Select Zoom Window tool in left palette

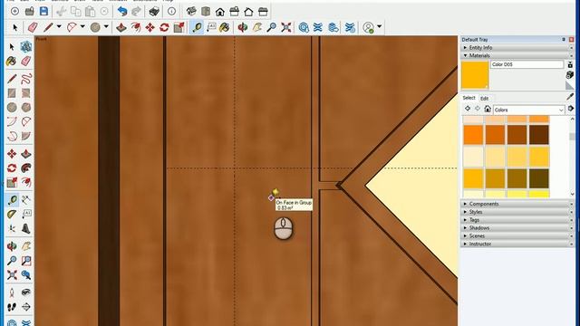tap(26, 261)
